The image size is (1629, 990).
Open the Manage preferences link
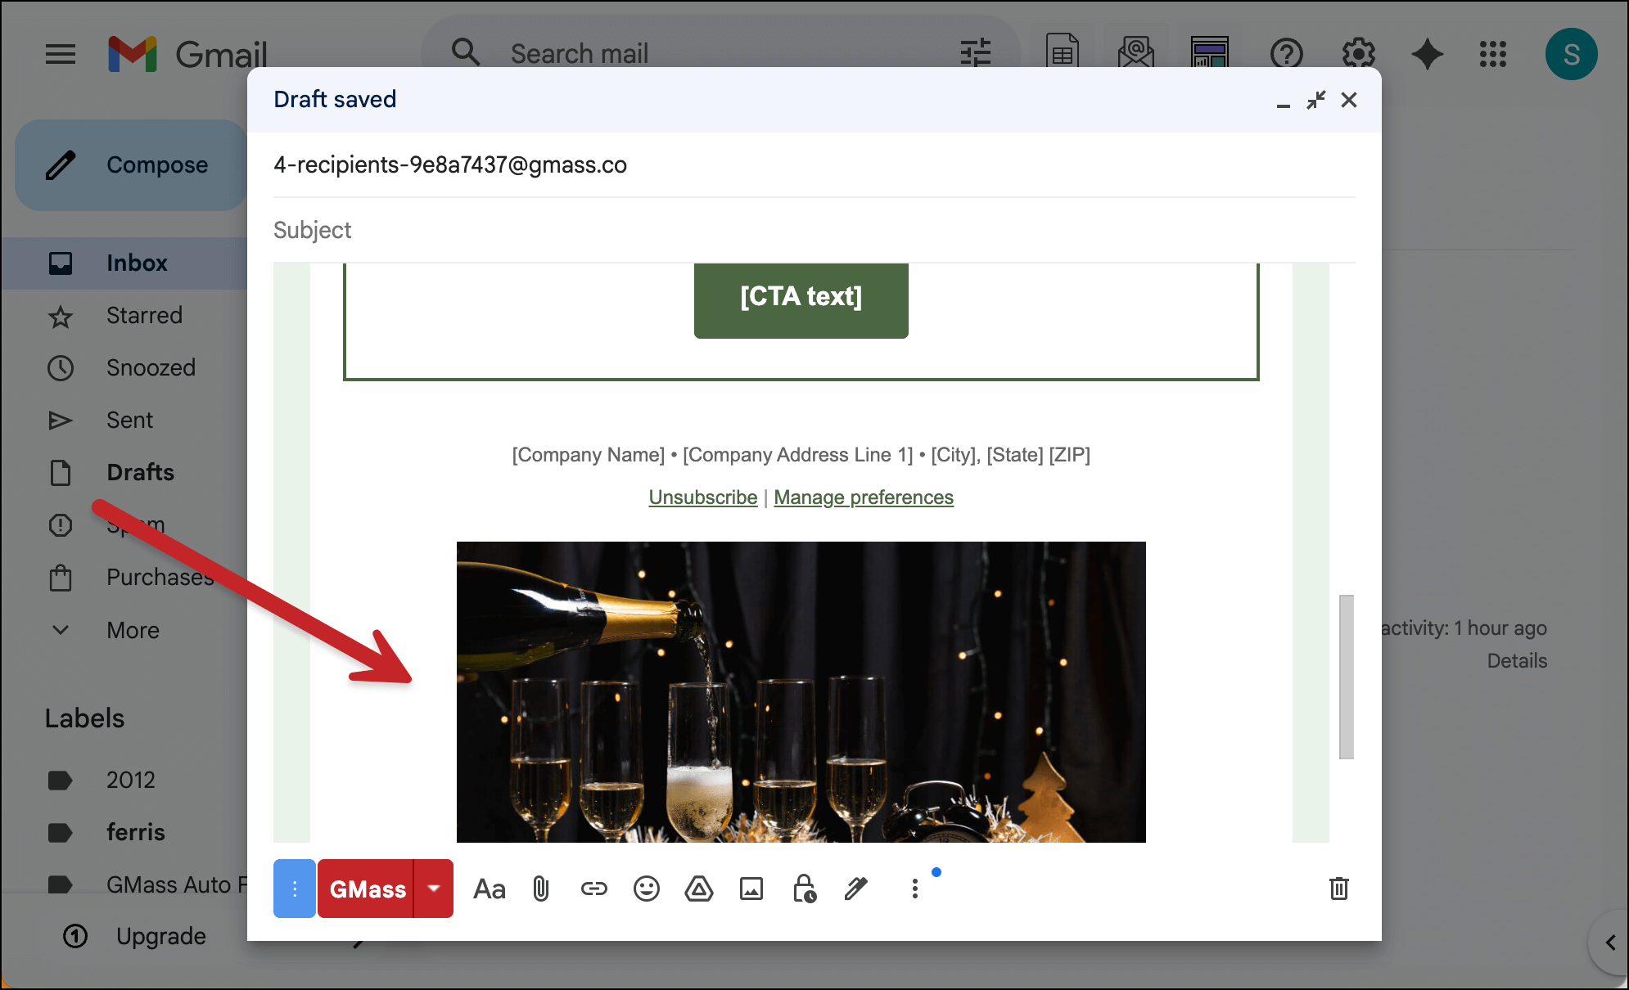point(864,497)
